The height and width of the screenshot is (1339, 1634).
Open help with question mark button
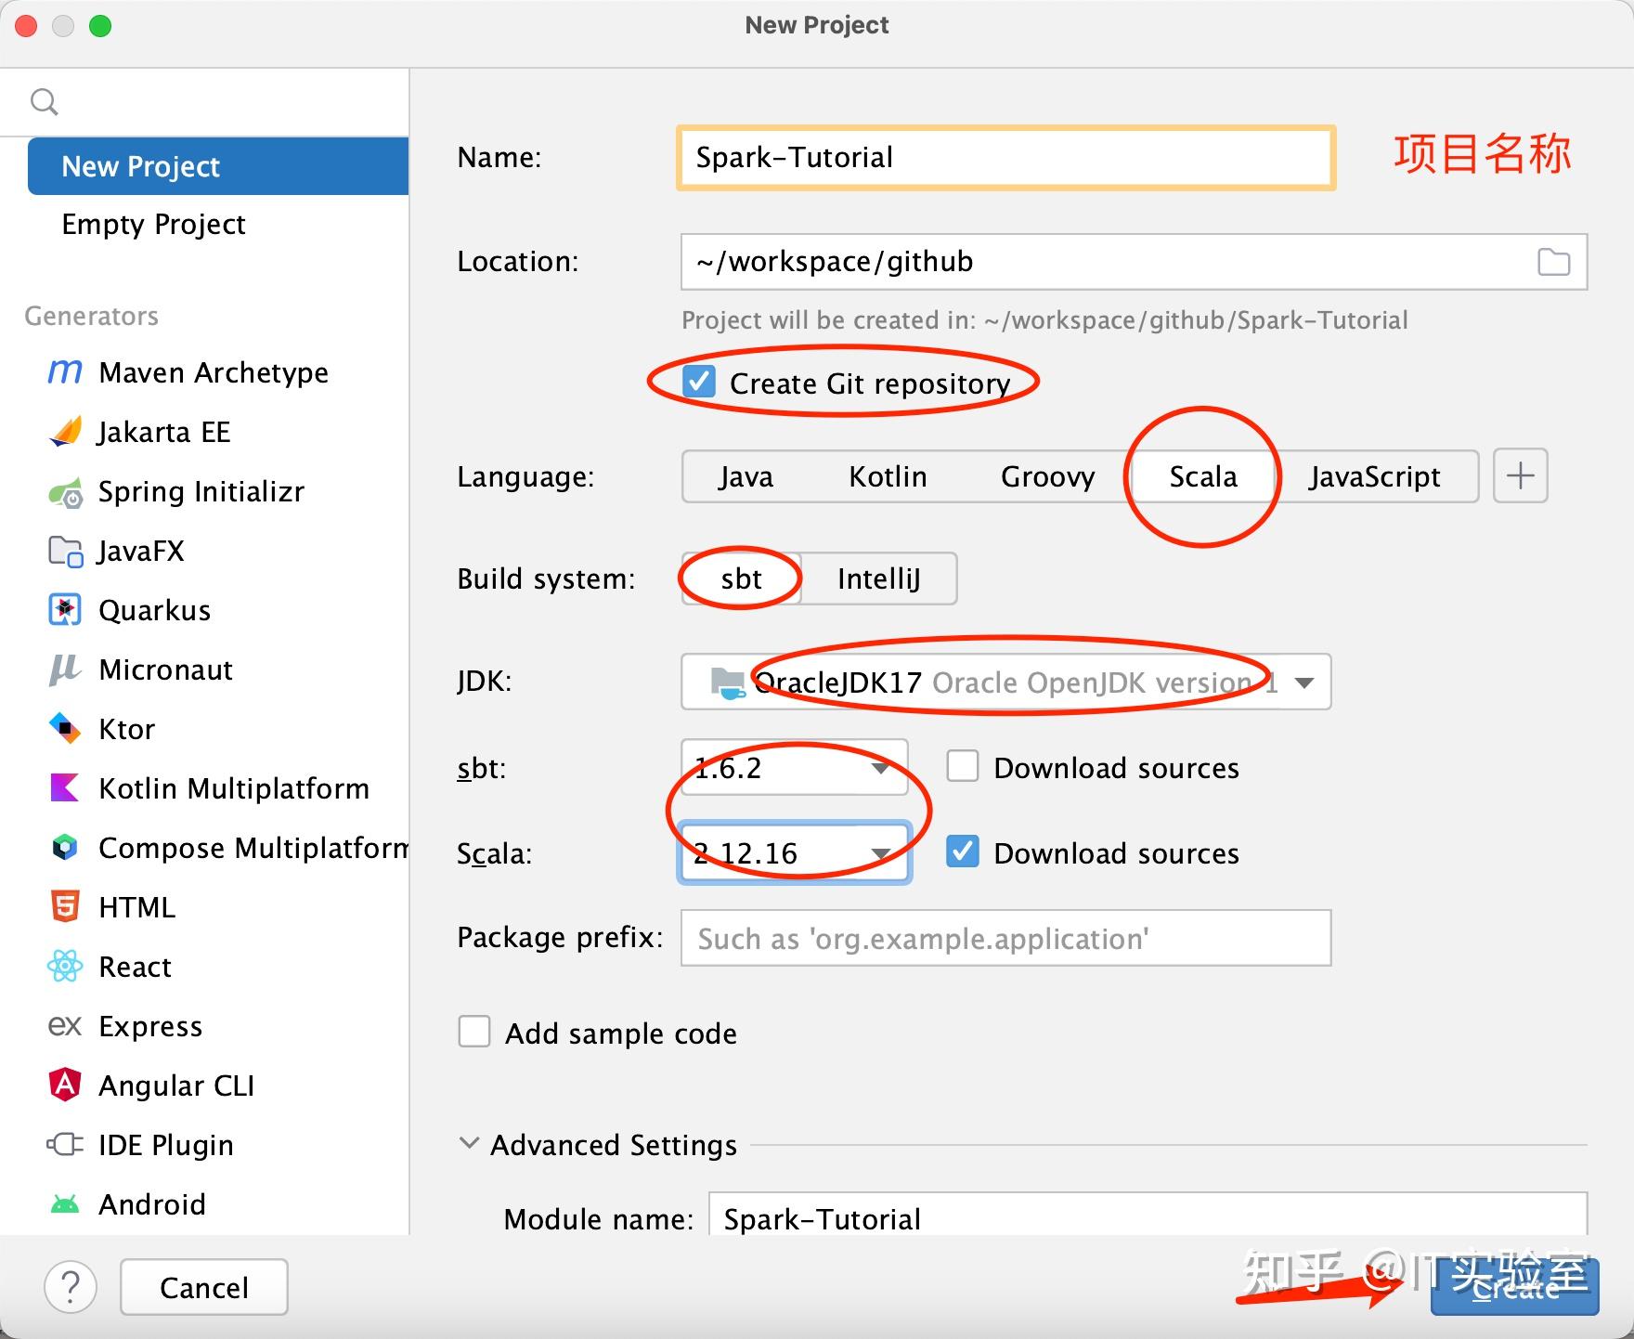tap(71, 1287)
